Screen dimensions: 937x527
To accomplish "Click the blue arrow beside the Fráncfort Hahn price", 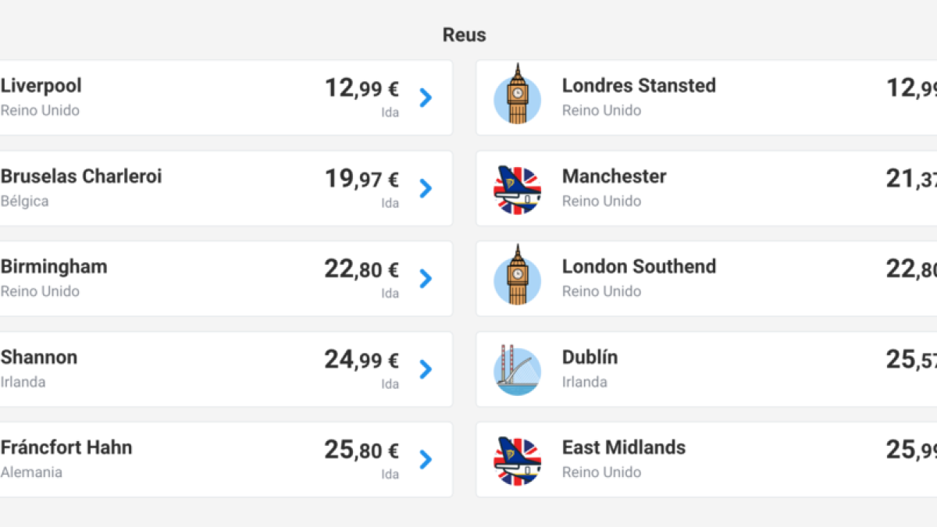I will (425, 460).
